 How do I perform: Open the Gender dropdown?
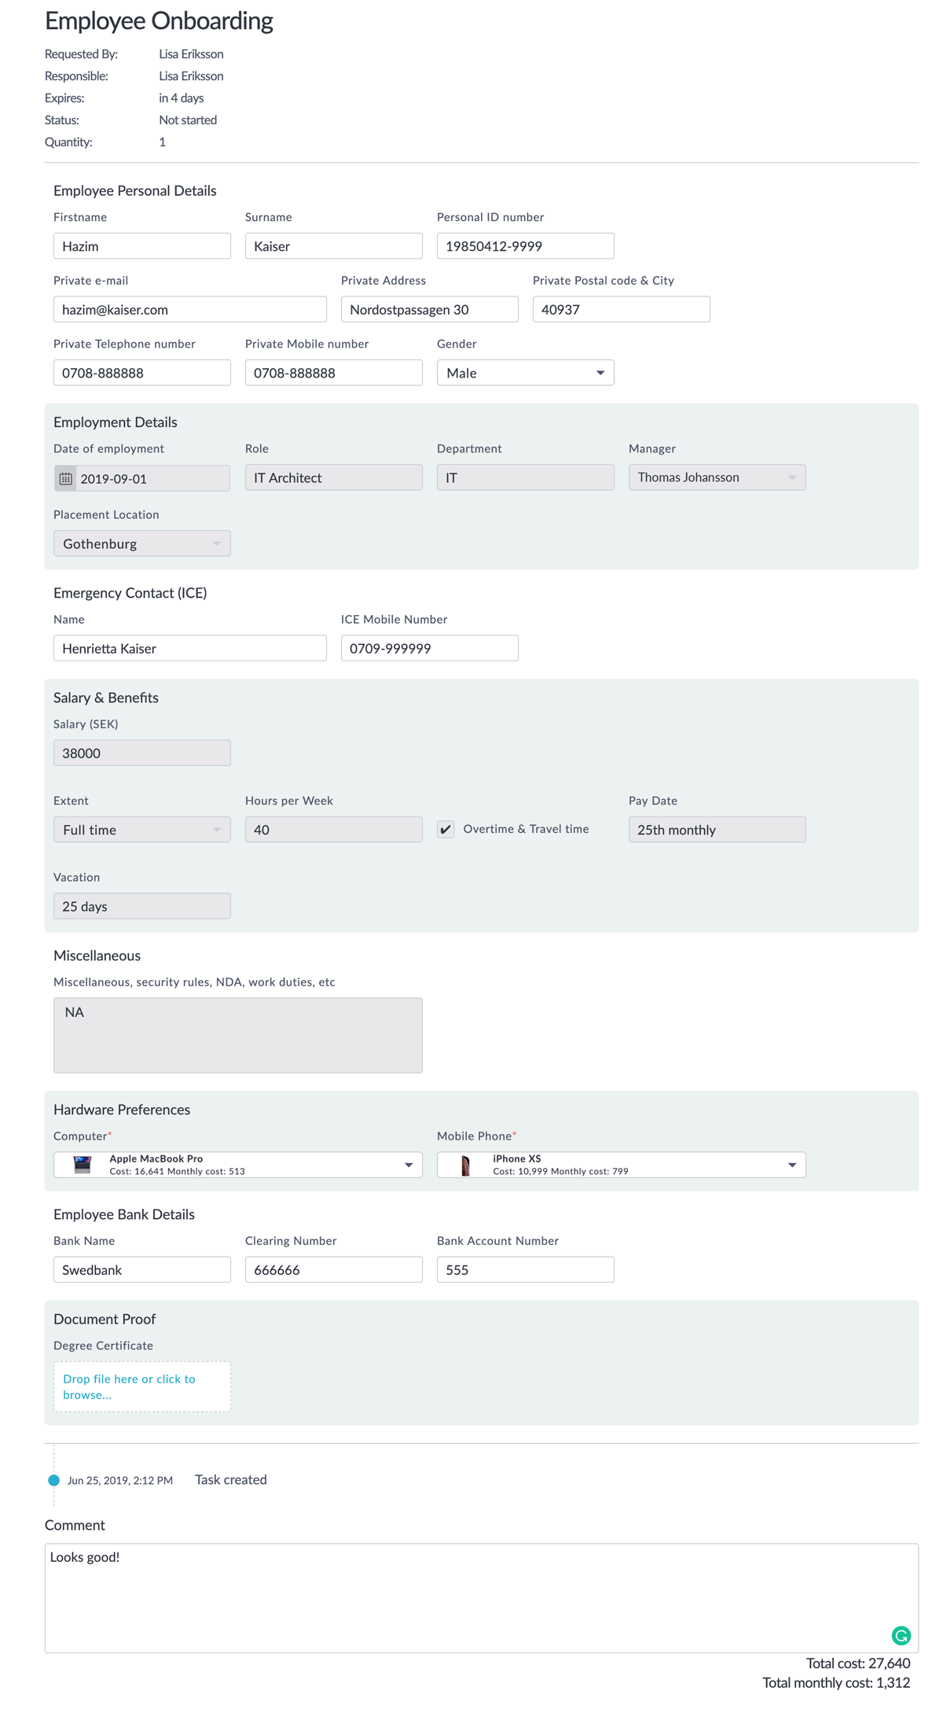(600, 372)
